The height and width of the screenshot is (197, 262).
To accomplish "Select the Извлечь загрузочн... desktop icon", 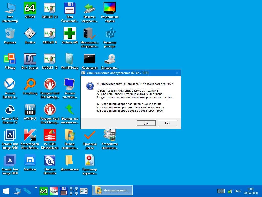I will tap(90, 12).
